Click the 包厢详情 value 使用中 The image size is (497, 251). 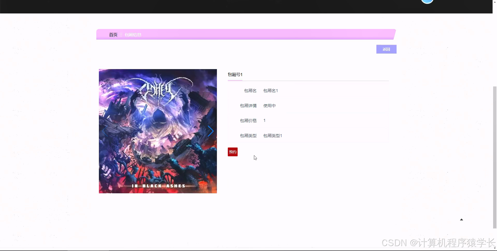point(269,106)
